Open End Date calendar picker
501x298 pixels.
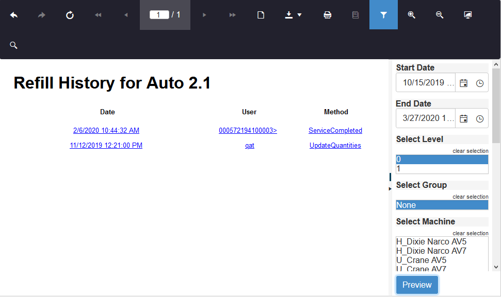click(x=464, y=118)
